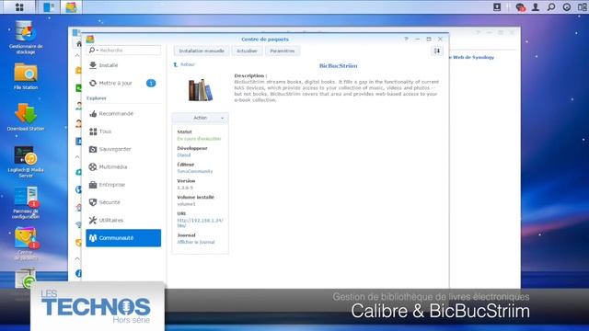
Task: Select Tous category
Action: point(123,131)
